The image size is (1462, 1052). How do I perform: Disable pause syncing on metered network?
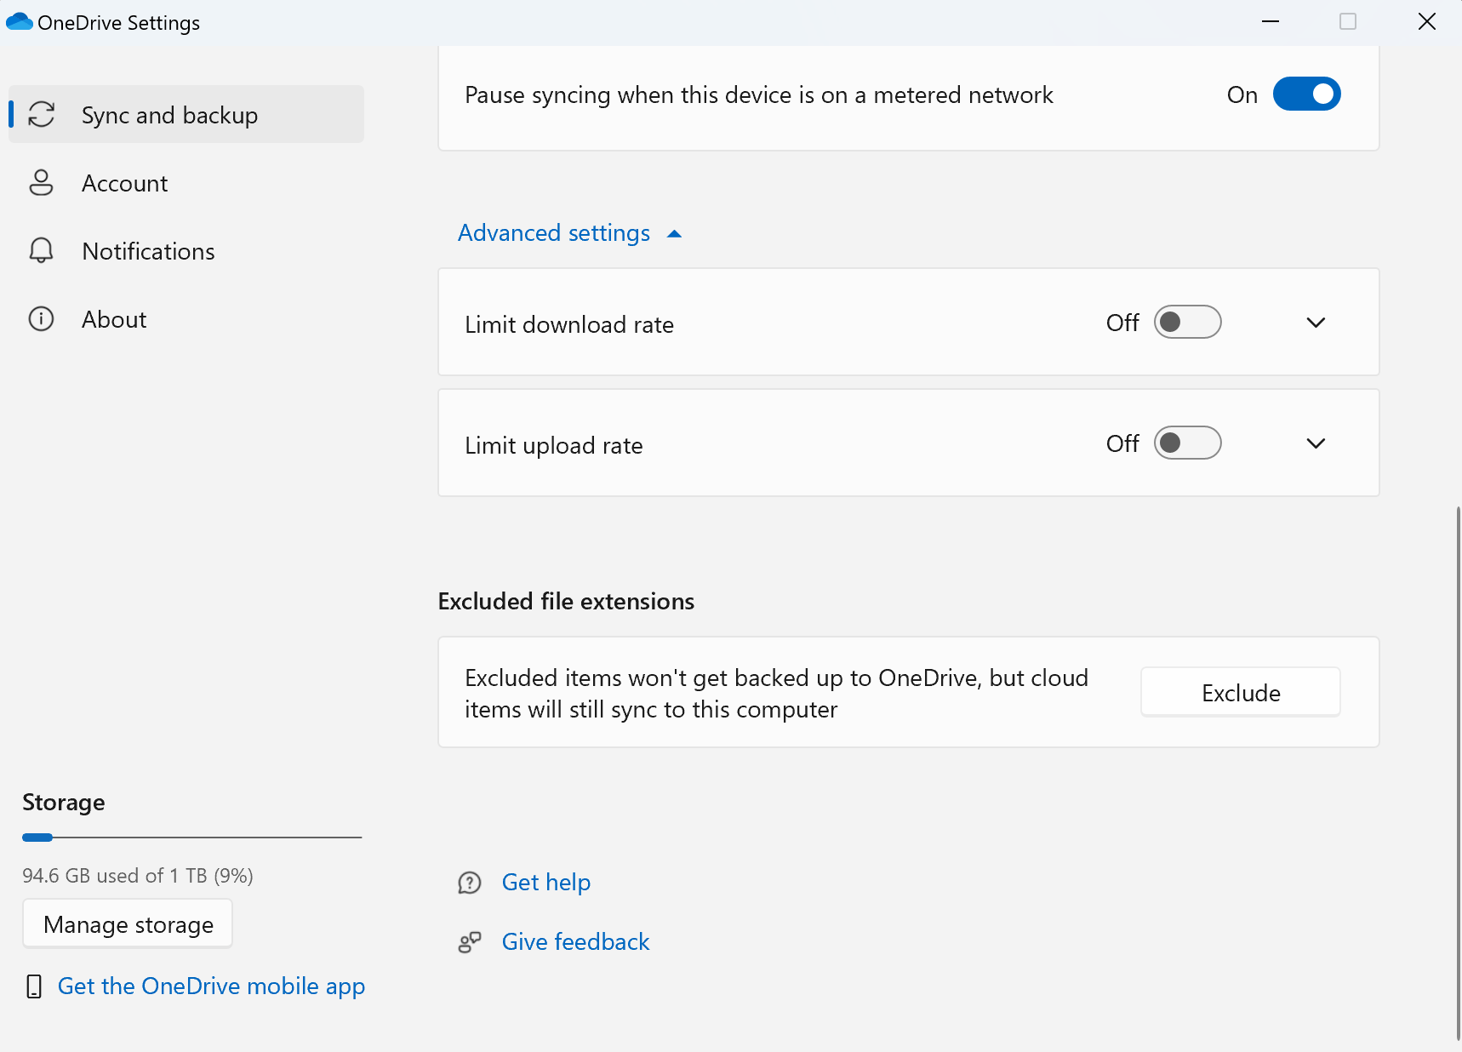[1306, 94]
